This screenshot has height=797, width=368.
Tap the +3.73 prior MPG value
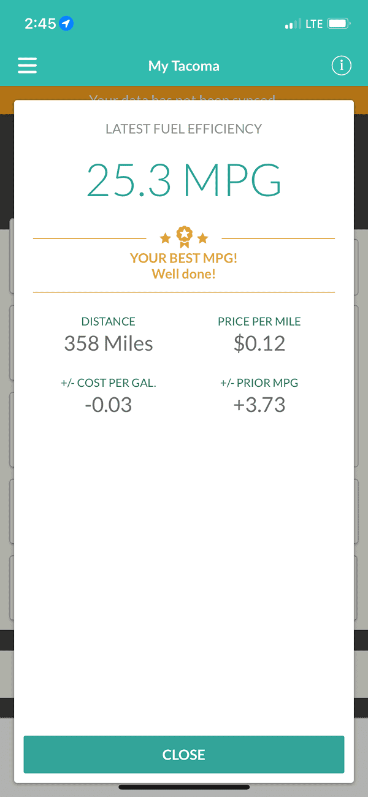[259, 405]
